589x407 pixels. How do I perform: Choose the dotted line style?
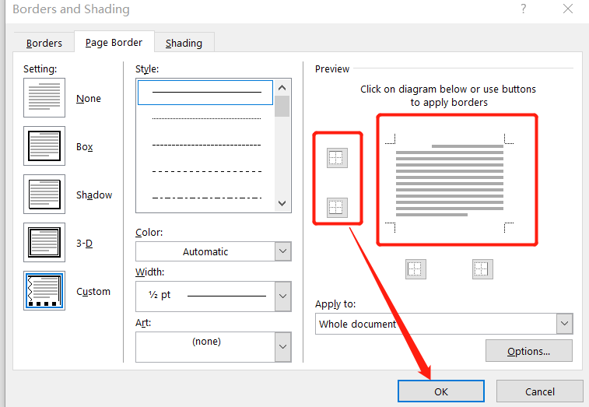[x=206, y=119]
